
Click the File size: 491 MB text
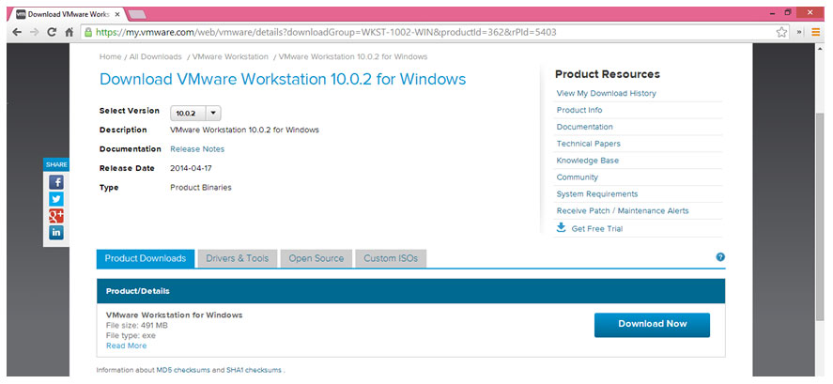(x=137, y=326)
